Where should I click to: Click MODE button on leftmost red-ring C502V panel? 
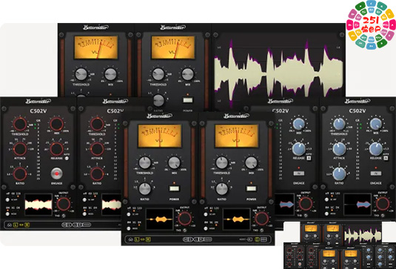pos(7,214)
